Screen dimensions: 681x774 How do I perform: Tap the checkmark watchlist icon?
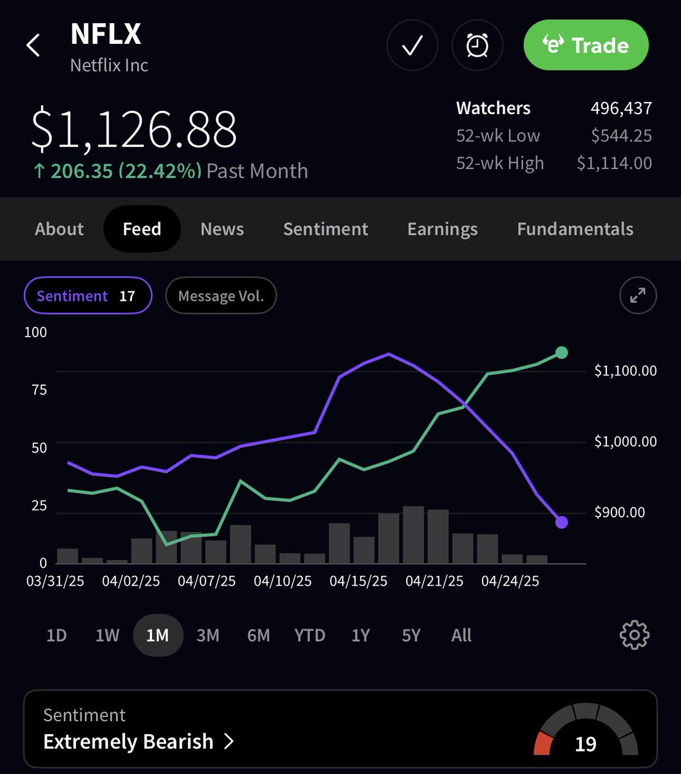tap(412, 46)
